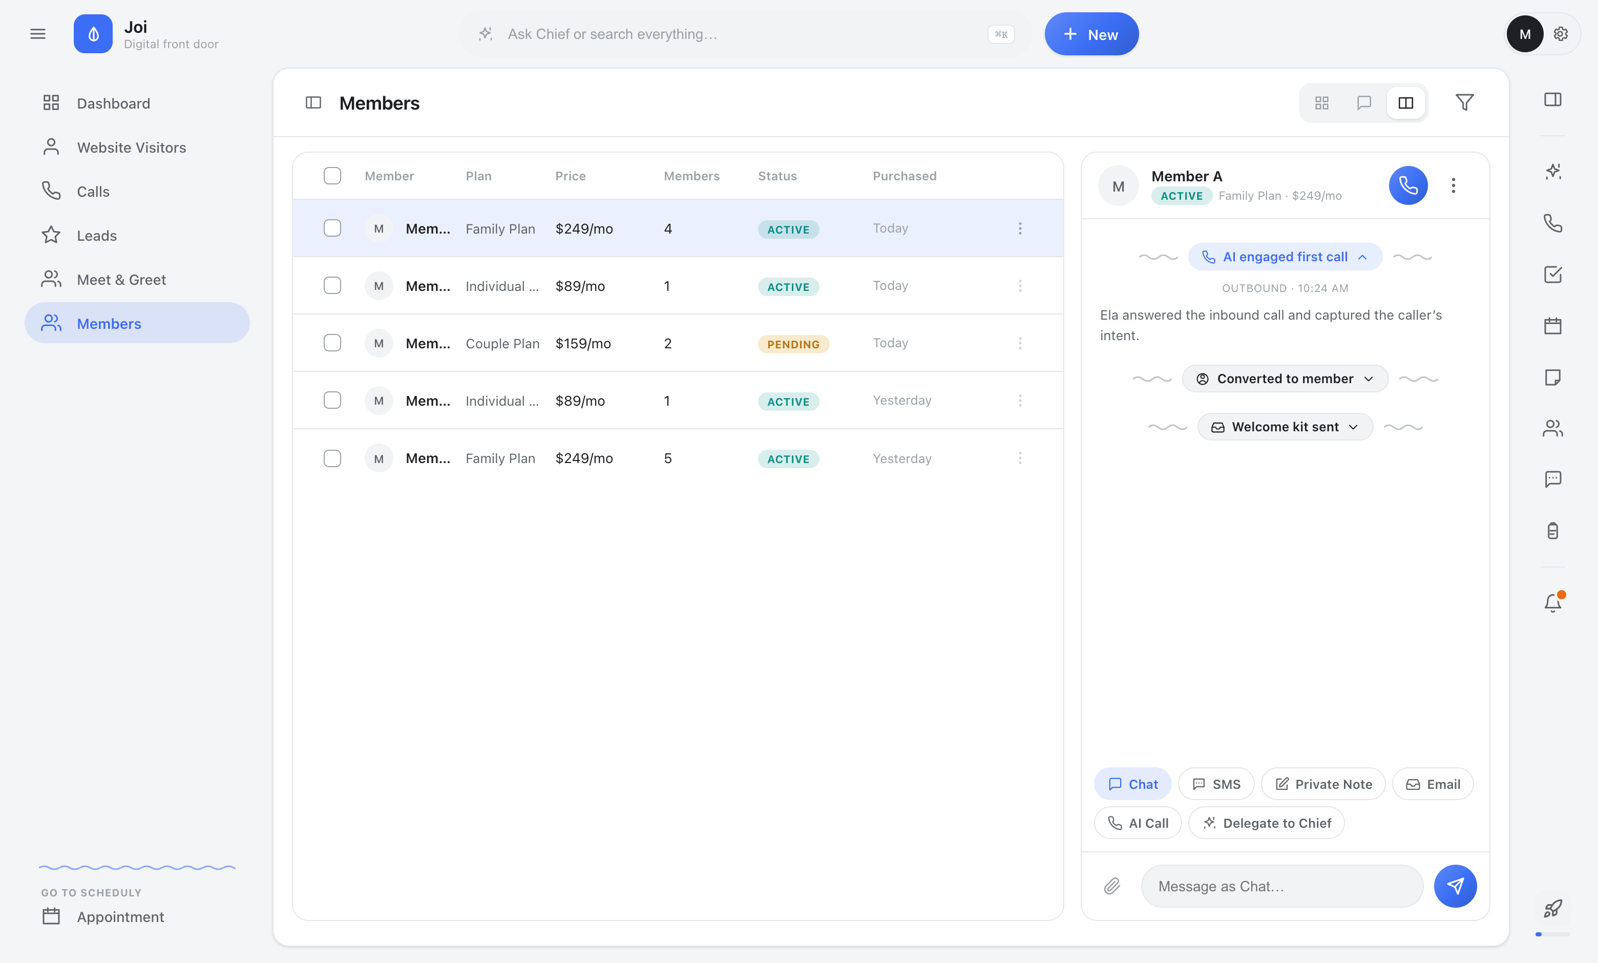Call Member A with blue phone button
The height and width of the screenshot is (963, 1598).
pyautogui.click(x=1407, y=186)
